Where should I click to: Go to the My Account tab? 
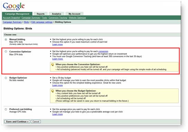[74, 14]
